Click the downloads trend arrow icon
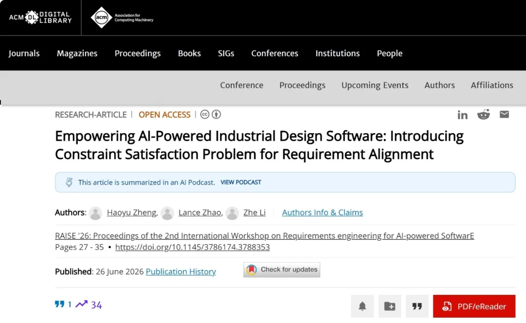The width and height of the screenshot is (526, 323). pos(81,304)
